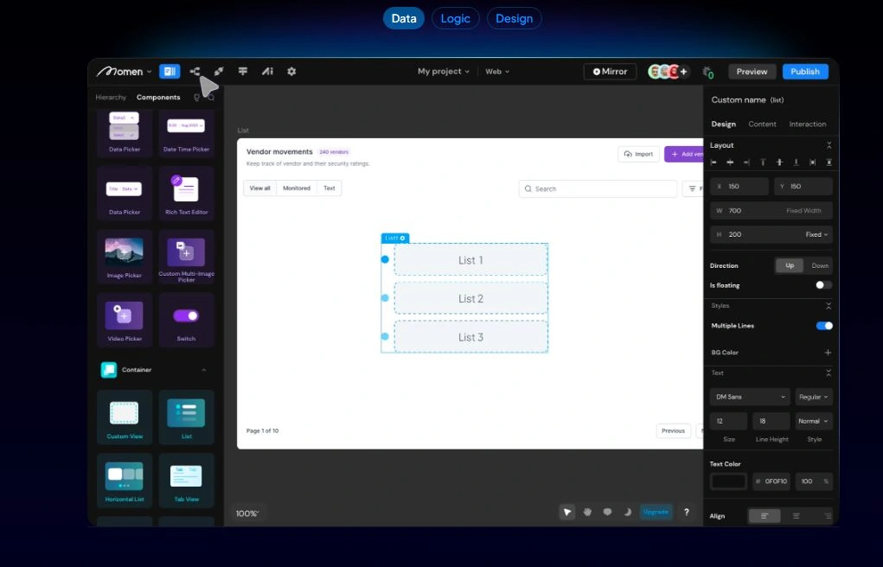
Task: Click the moon dark mode icon
Action: point(628,512)
